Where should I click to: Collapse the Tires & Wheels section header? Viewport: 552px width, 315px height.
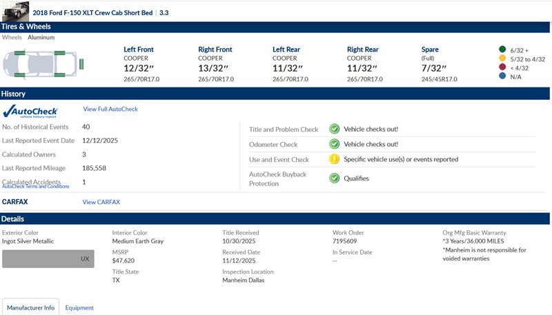tap(276, 27)
